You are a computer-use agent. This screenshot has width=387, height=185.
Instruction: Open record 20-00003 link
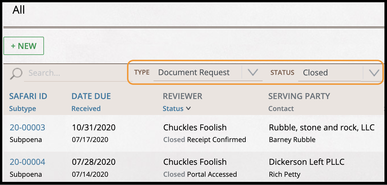tap(27, 128)
